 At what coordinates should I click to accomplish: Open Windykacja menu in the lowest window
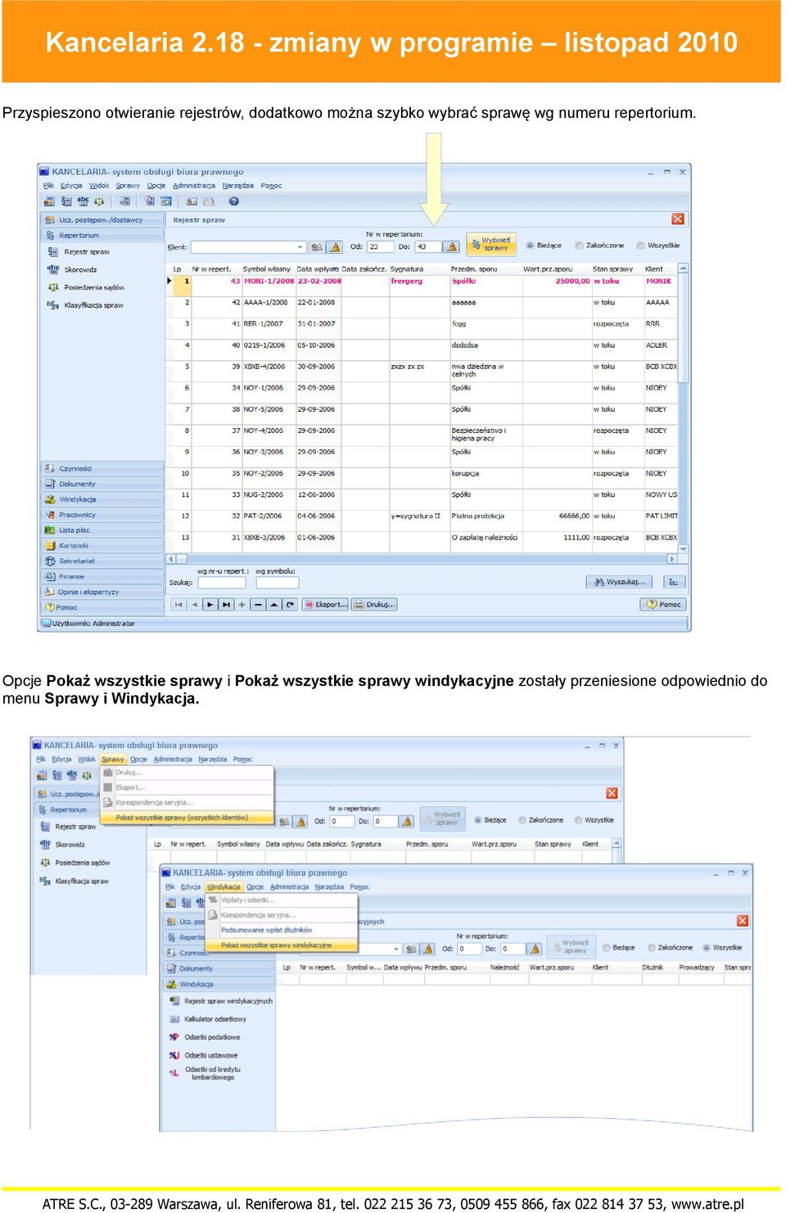click(224, 887)
